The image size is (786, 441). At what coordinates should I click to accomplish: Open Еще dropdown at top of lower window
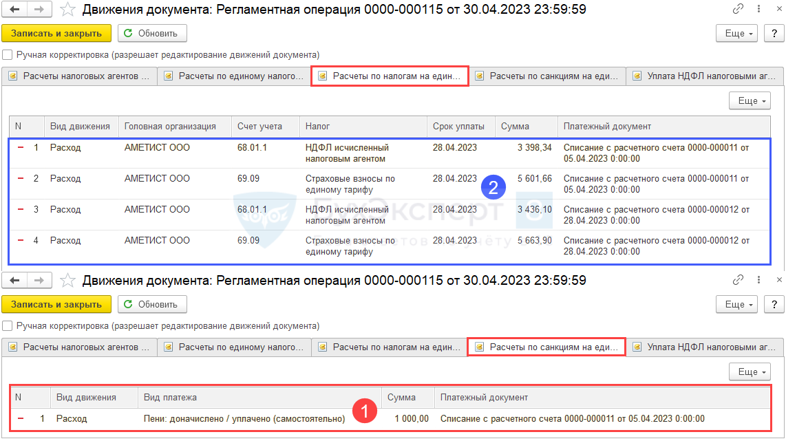[x=737, y=305]
